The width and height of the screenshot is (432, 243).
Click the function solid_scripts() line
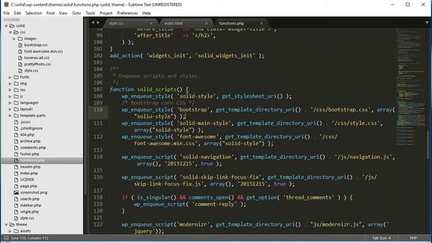point(149,89)
